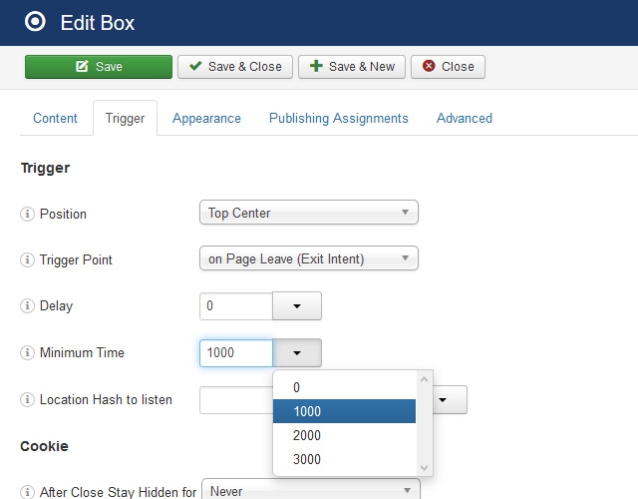This screenshot has width=638, height=499.
Task: Click the green Save button
Action: coord(99,67)
